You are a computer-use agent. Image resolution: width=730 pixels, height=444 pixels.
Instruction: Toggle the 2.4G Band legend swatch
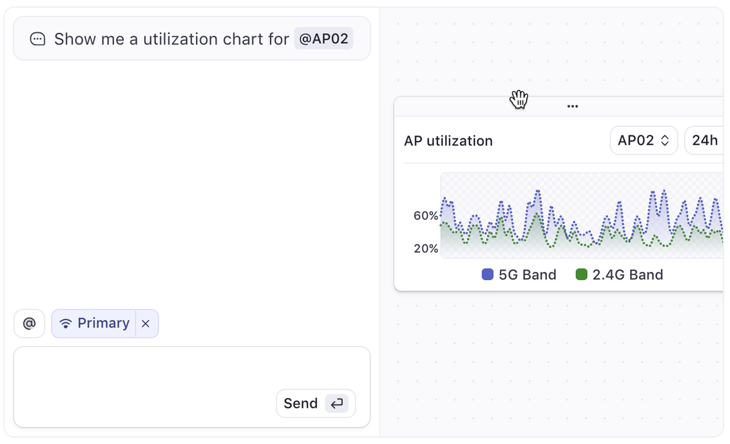(x=581, y=274)
